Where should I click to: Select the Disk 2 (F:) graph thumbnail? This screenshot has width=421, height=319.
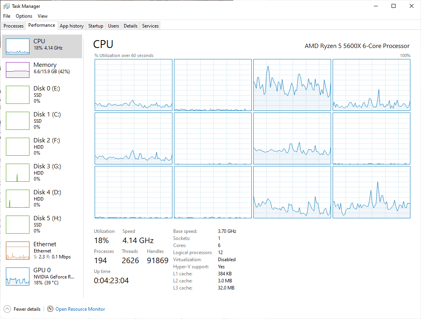(18, 147)
